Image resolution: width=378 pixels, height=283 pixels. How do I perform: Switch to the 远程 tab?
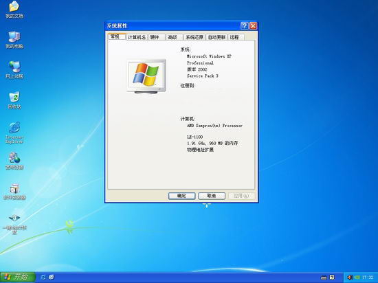[236, 37]
